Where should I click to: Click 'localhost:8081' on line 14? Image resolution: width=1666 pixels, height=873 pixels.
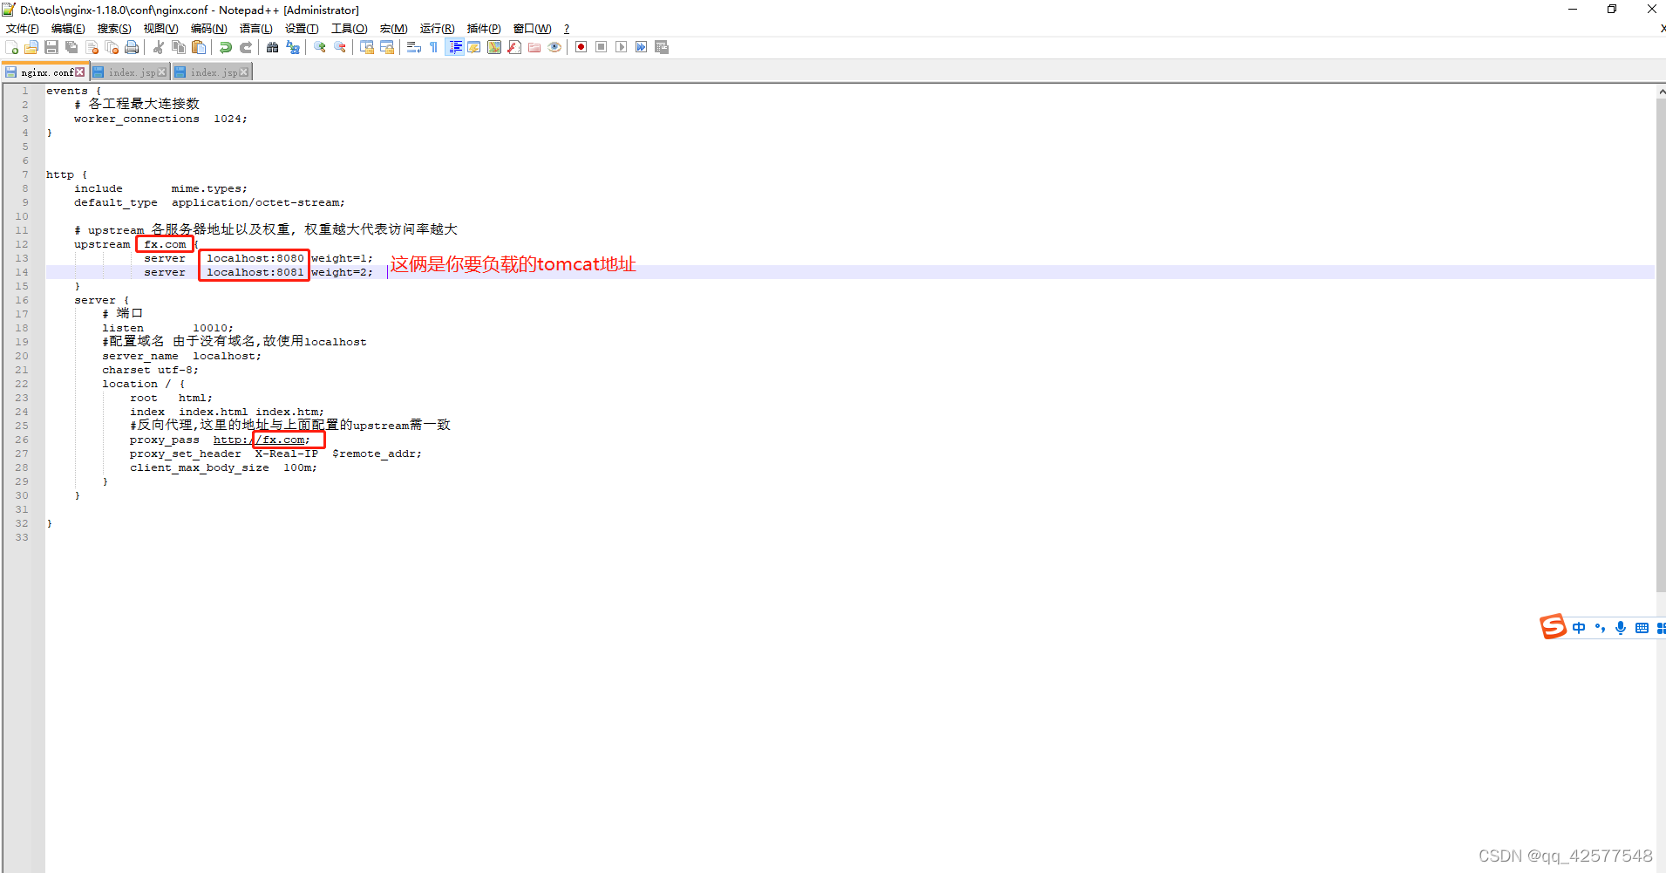255,272
